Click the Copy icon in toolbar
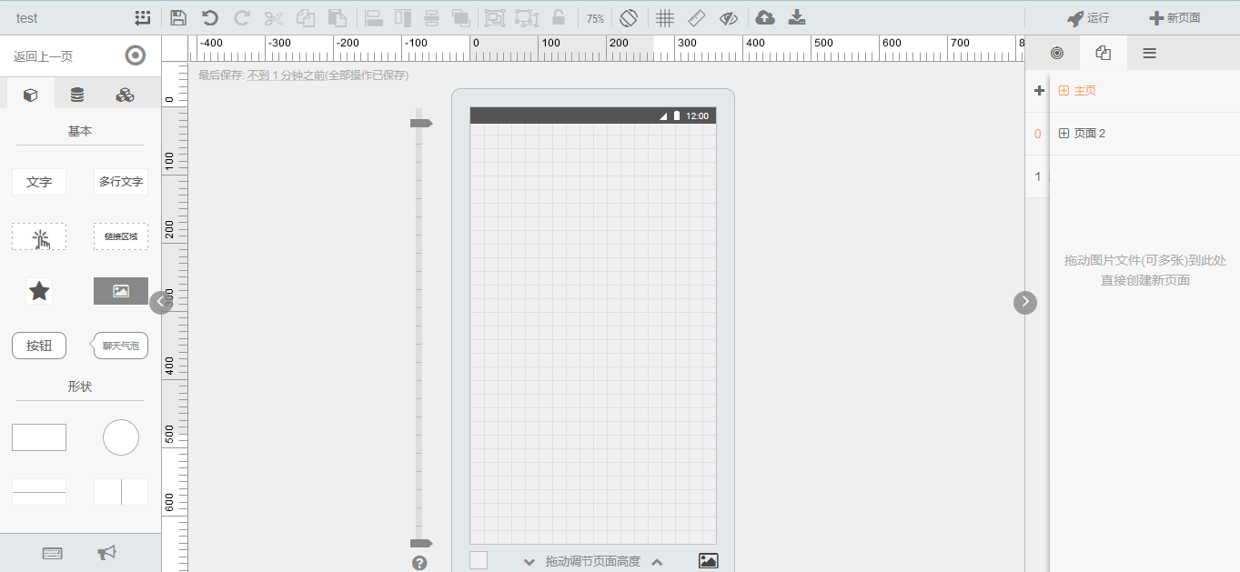Viewport: 1240px width, 572px height. pos(306,18)
